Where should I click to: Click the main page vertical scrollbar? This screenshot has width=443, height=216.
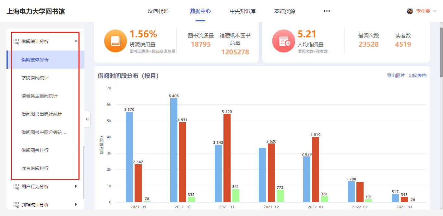[x=441, y=52]
